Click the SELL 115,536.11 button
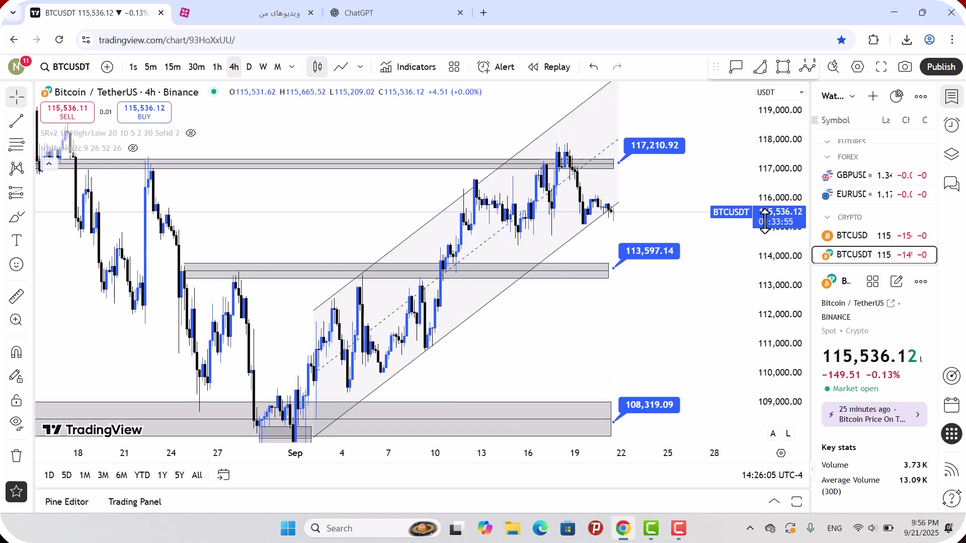Image resolution: width=966 pixels, height=543 pixels. pyautogui.click(x=67, y=112)
